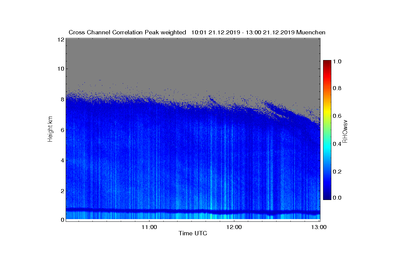This screenshot has width=396, height=264.
Task: Click the '11:00' time tick label
Action: pos(149,227)
